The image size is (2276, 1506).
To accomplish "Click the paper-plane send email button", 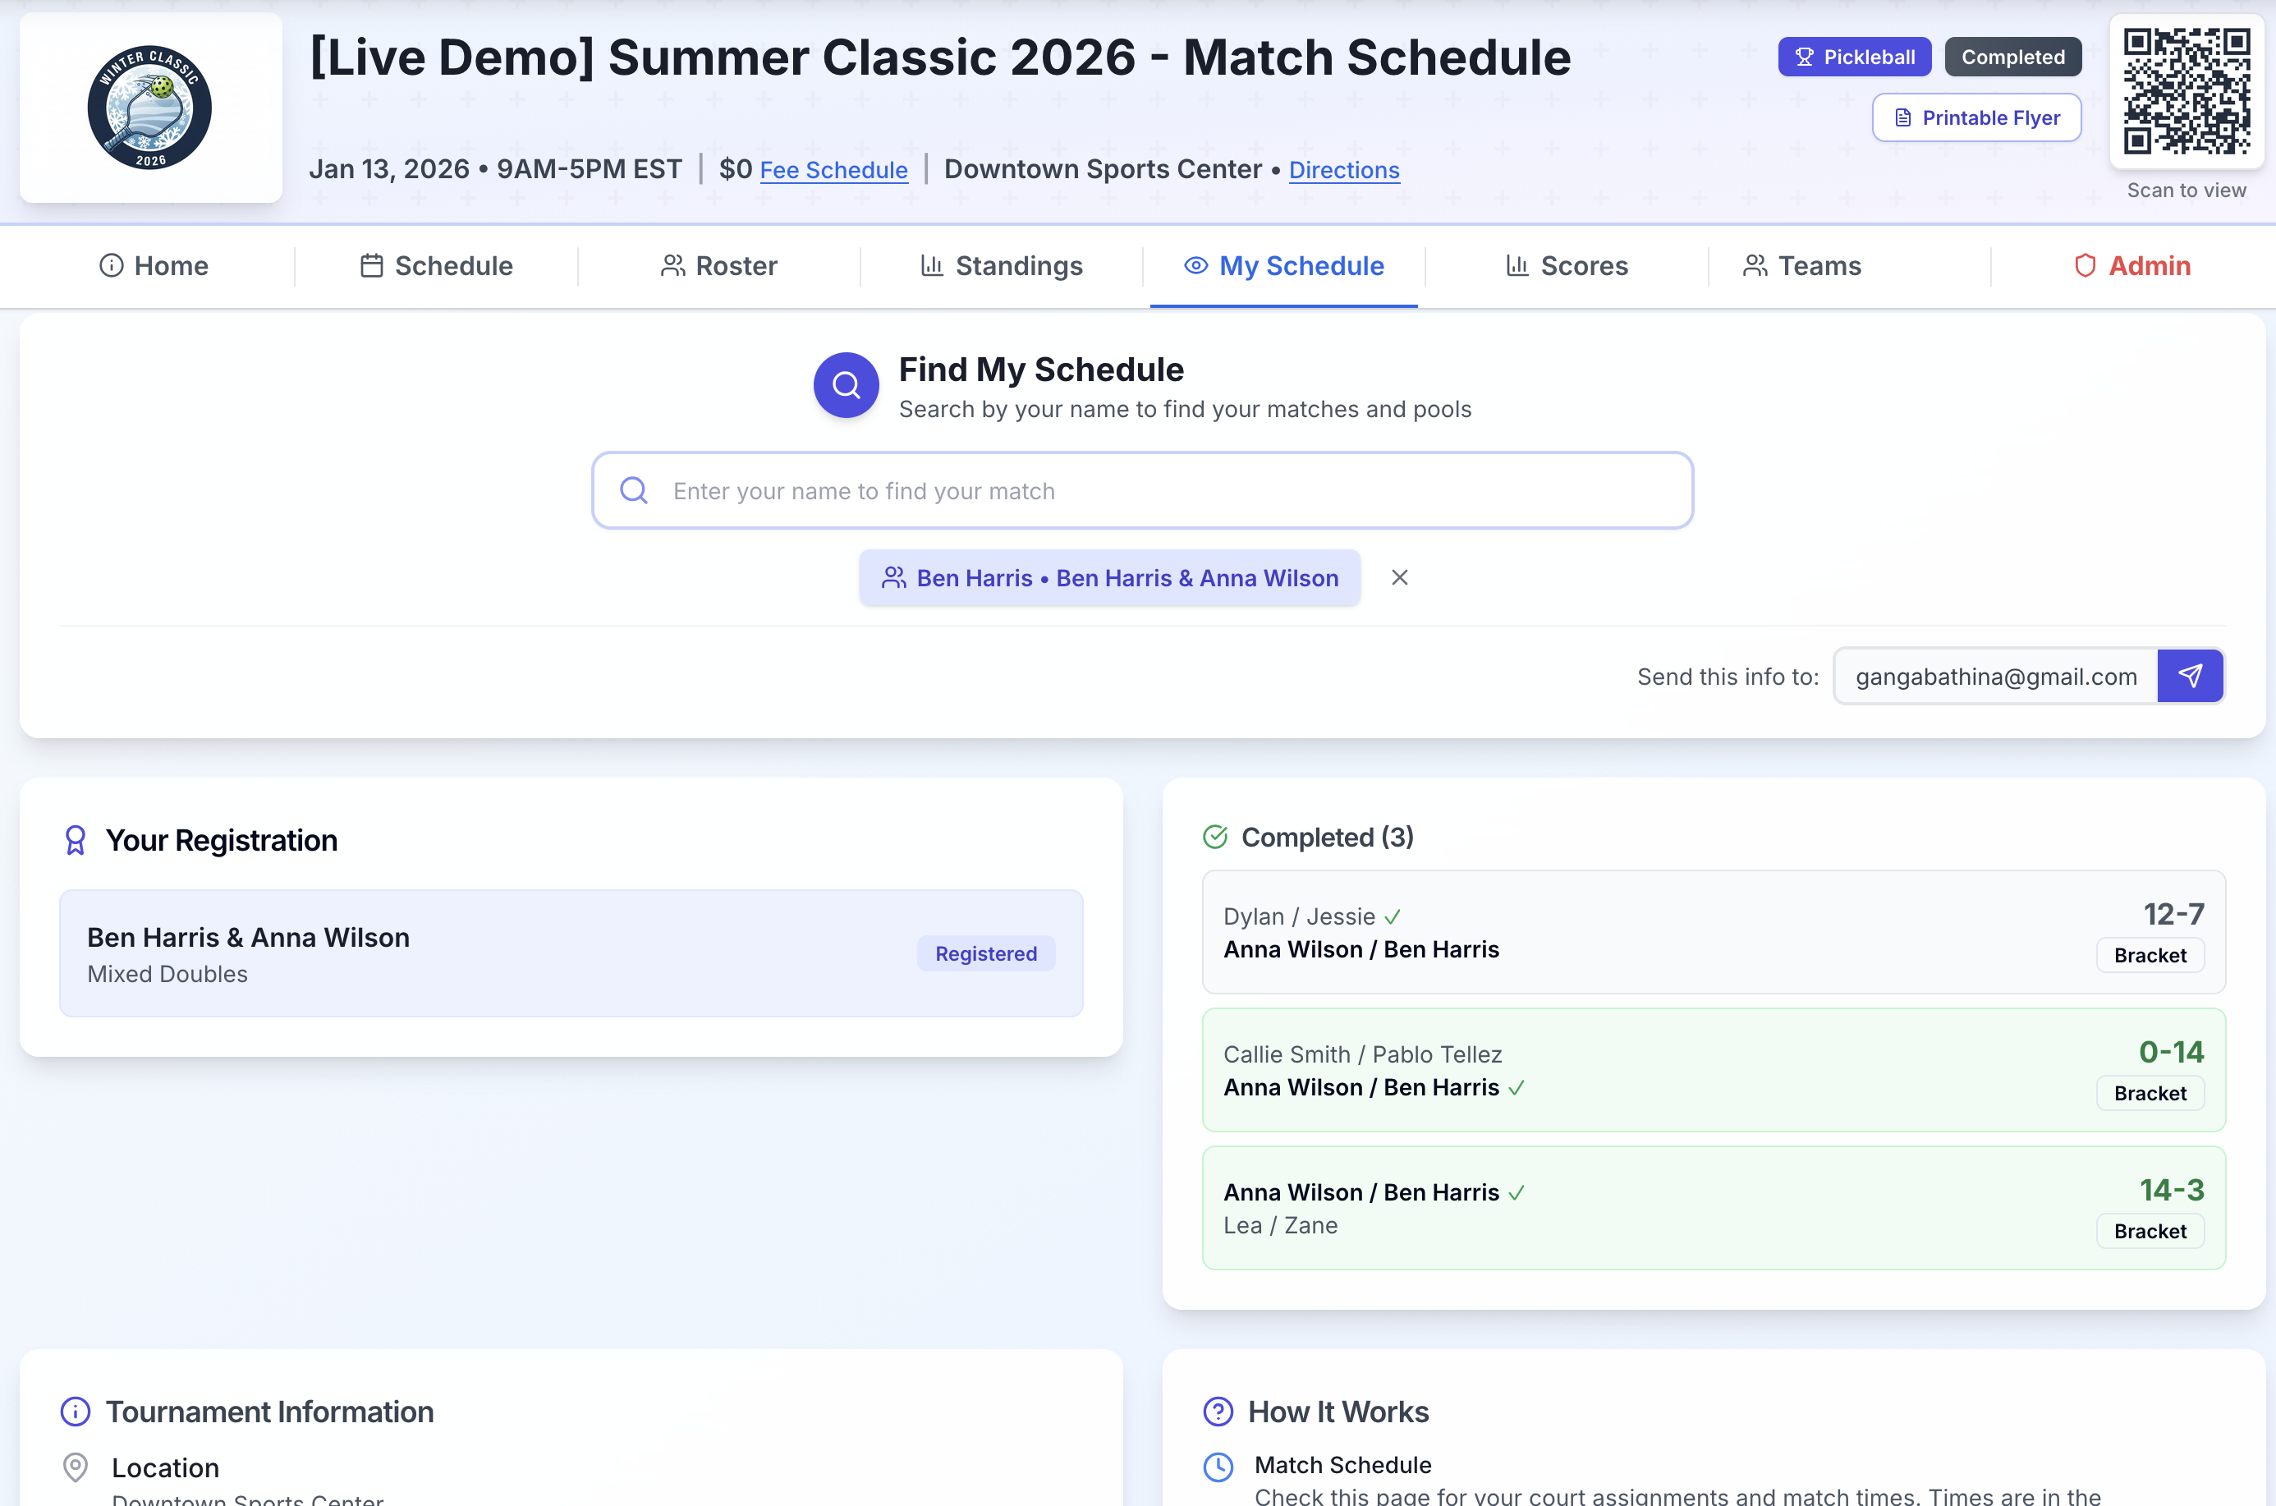I will pos(2190,676).
